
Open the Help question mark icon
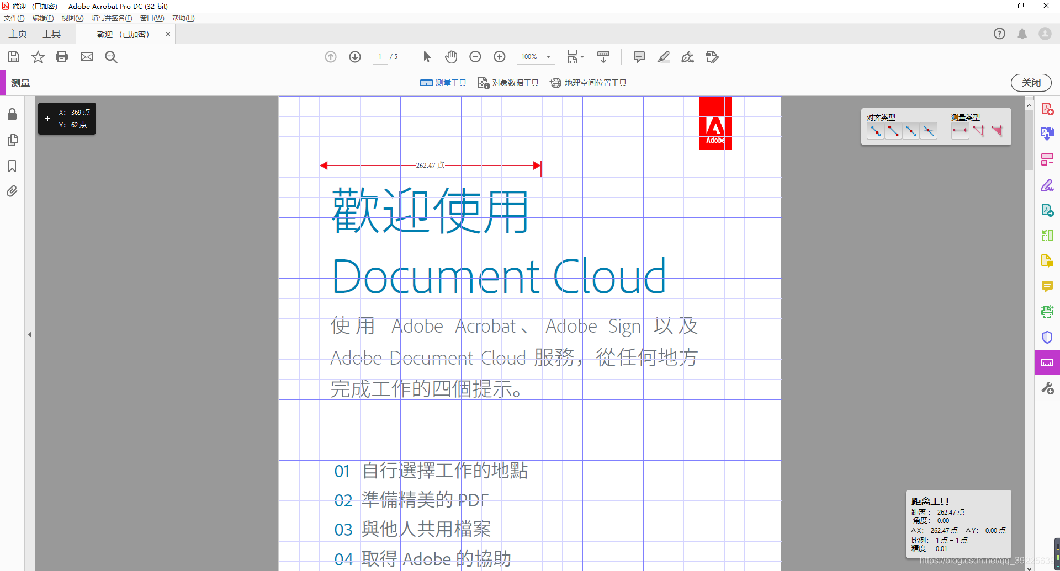point(999,34)
